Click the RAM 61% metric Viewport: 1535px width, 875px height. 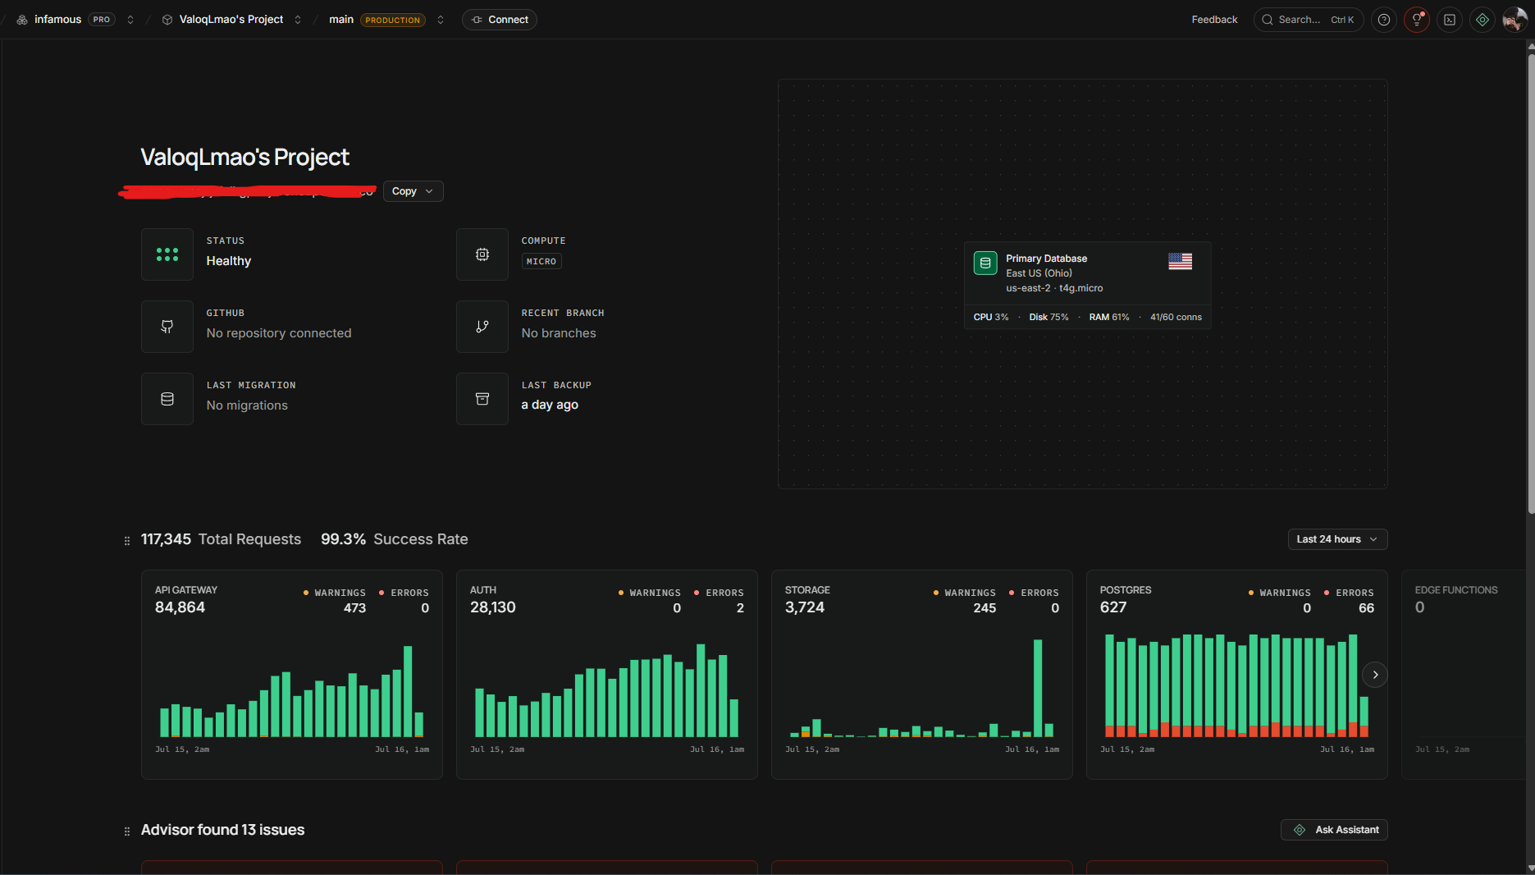point(1109,317)
